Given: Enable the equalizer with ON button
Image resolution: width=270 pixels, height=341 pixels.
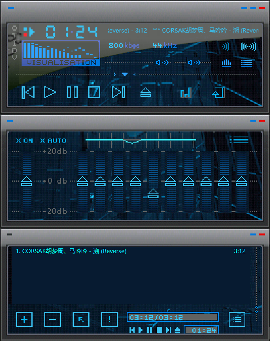Looking at the screenshot, I should tap(24, 141).
